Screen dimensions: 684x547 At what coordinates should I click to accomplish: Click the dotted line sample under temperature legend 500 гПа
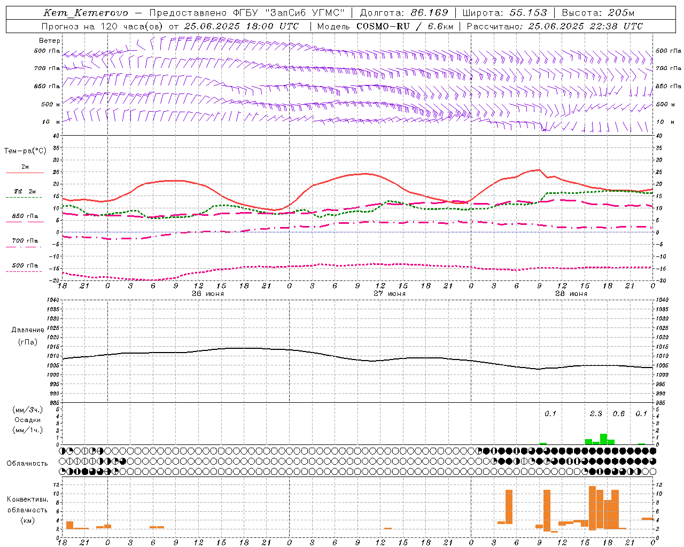pyautogui.click(x=24, y=272)
